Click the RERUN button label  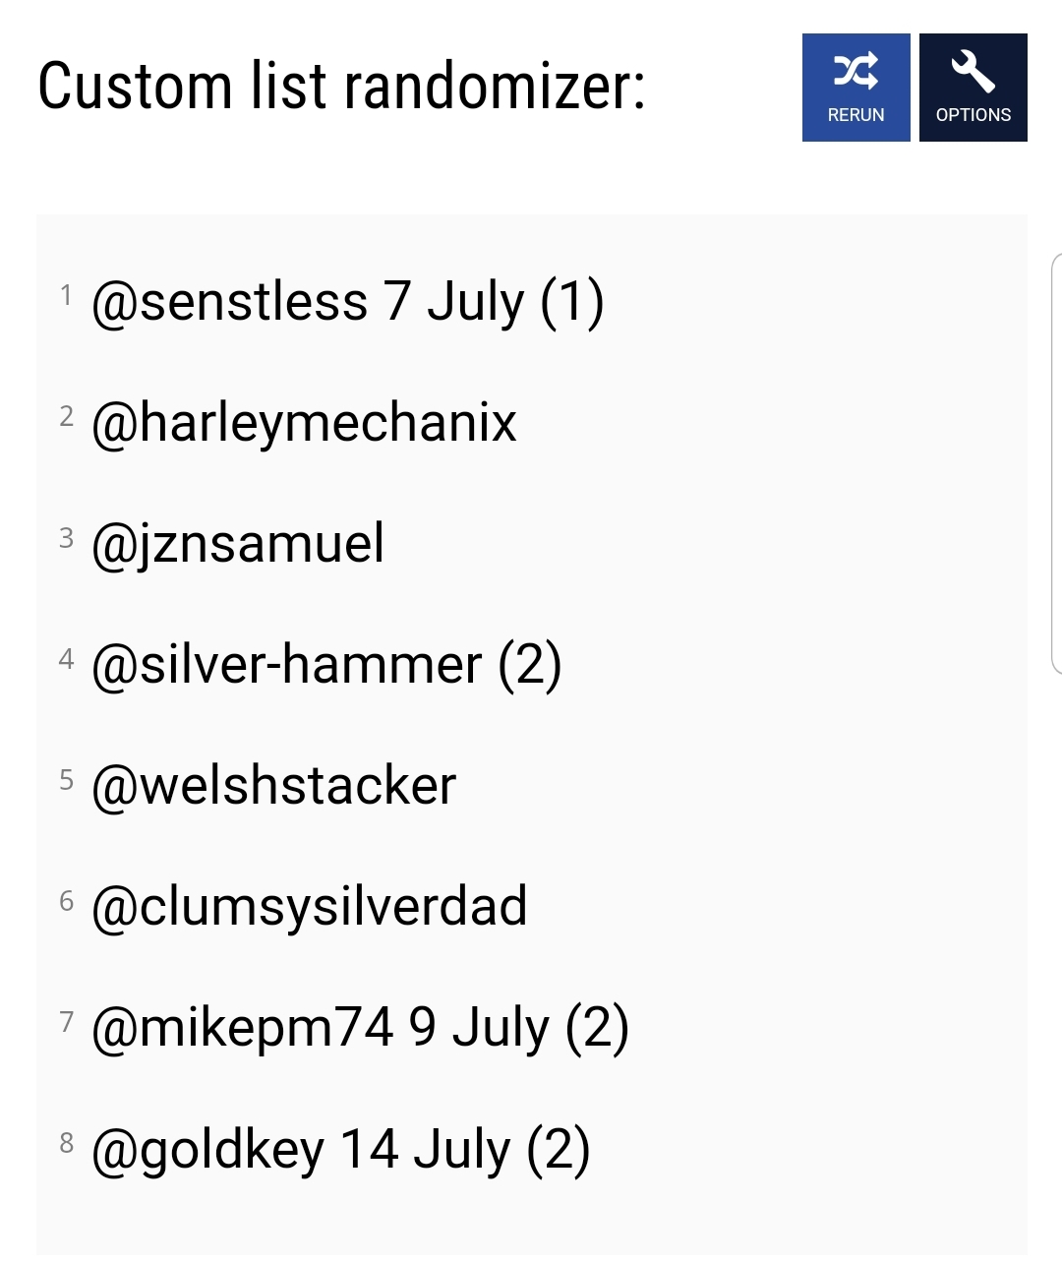[855, 115]
